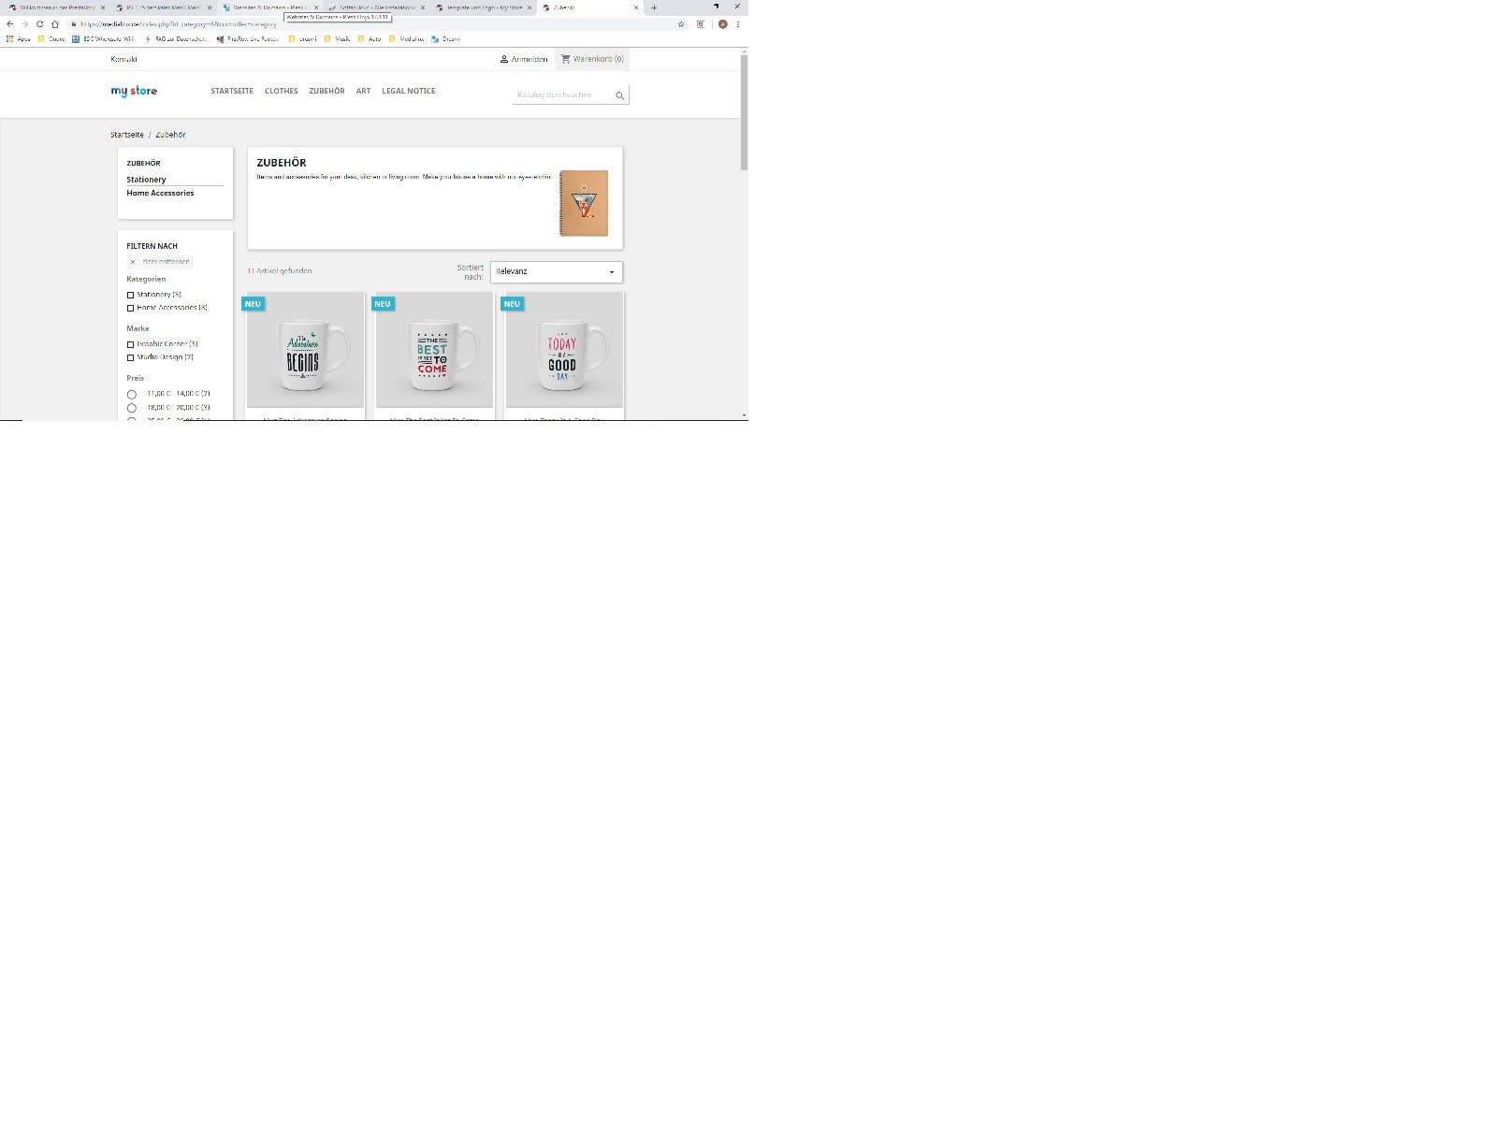The height and width of the screenshot is (1132, 1509).
Task: Open the Legal Notice menu item
Action: 408,91
